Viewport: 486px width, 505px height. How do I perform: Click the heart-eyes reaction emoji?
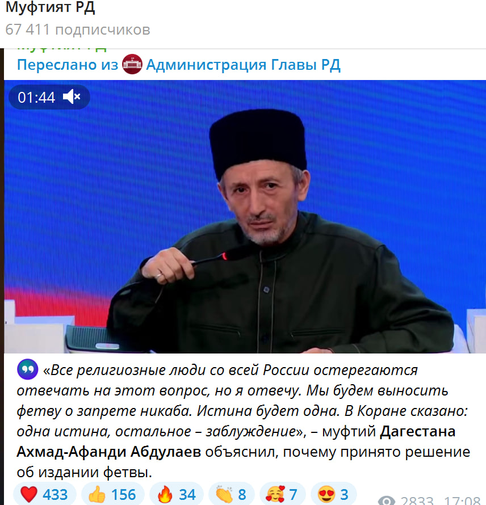(x=326, y=494)
